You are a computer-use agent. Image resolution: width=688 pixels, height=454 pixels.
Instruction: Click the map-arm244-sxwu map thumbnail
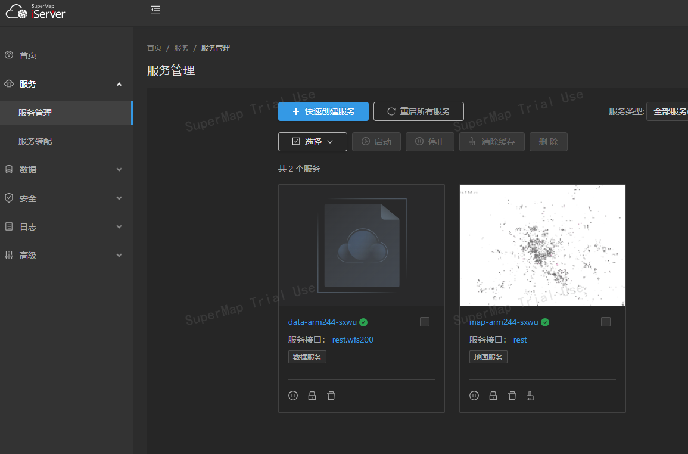542,245
